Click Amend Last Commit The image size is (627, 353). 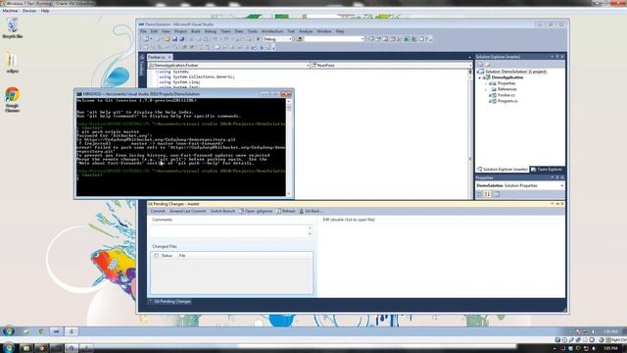(x=187, y=211)
